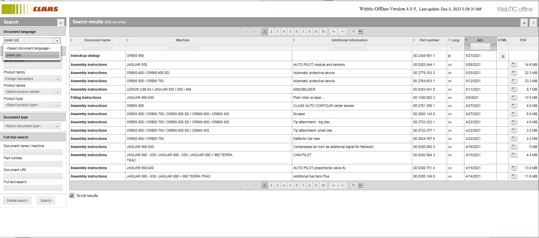Go to page 3 in bottom pager
Screen dimensions: 539x238
(278, 185)
